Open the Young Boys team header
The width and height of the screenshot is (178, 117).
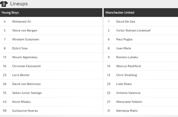point(51,12)
